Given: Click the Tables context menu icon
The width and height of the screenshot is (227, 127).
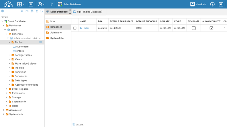Looking at the screenshot, I should 41,43.
